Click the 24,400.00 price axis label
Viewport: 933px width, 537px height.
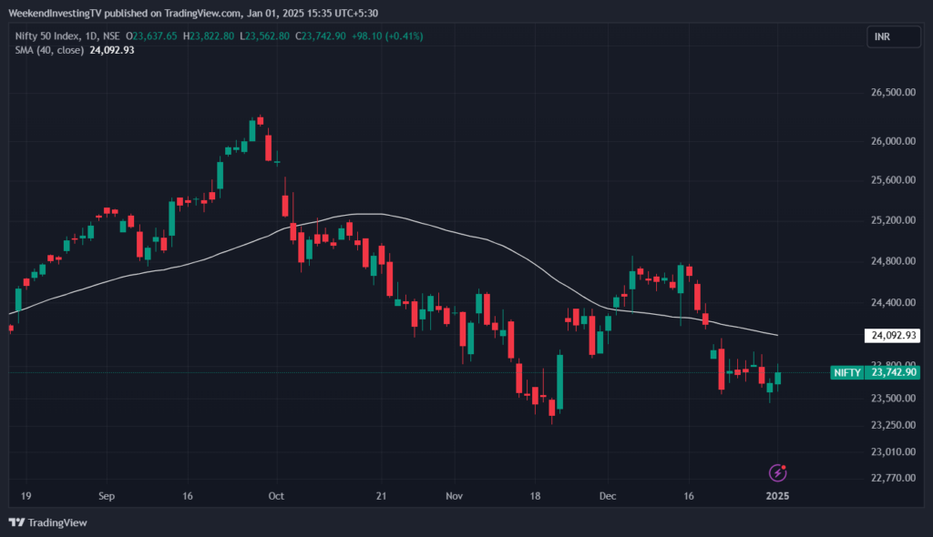point(893,302)
